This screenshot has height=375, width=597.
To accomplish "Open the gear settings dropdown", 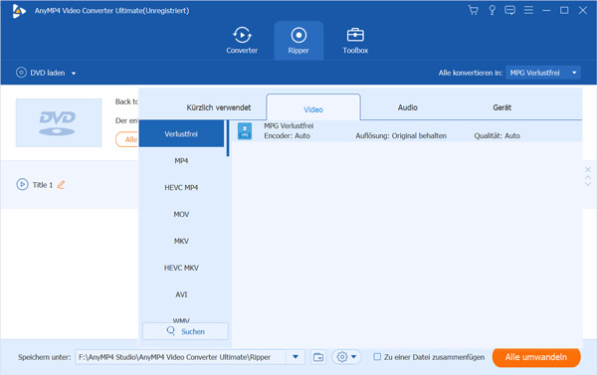I will [x=346, y=357].
